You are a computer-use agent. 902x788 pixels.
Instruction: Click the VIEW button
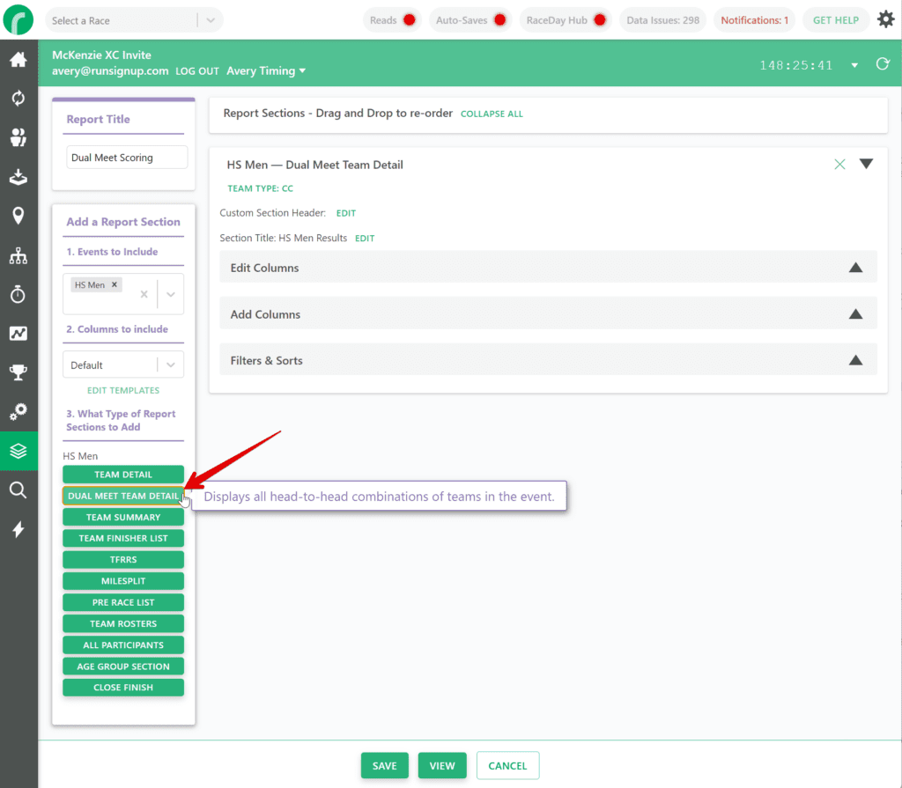coord(442,766)
